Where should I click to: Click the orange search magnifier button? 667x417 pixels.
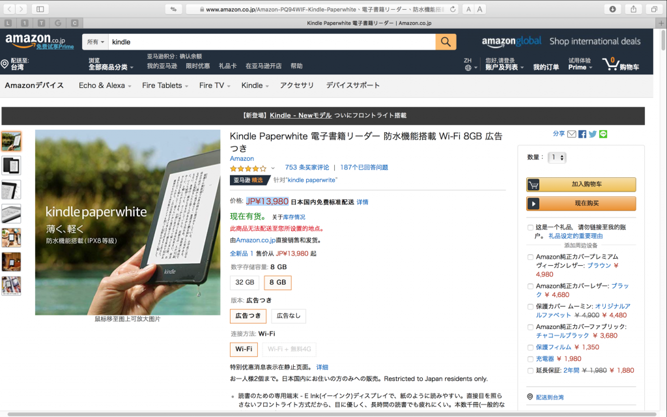446,42
